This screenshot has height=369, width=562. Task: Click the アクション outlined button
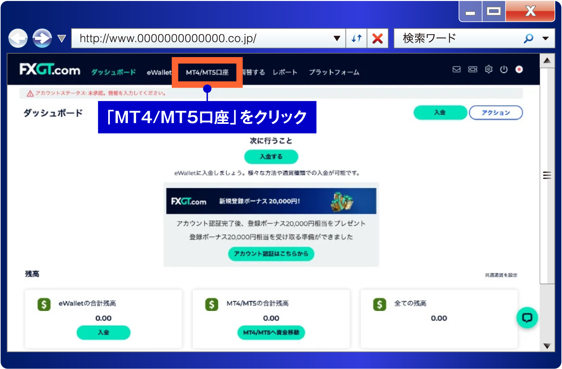(496, 113)
